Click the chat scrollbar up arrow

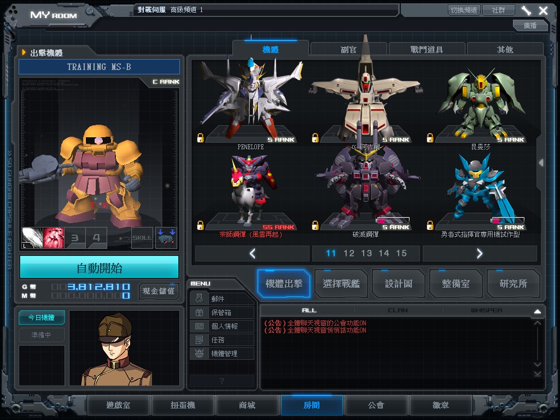(x=538, y=323)
